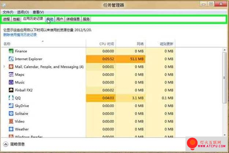The height and width of the screenshot is (153, 229).
Task: Click the scrollbar down arrow
Action: 225,135
